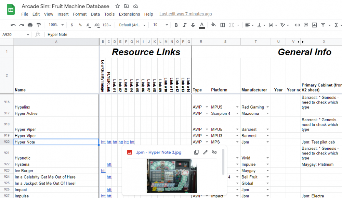Open the View menu
This screenshot has height=198, width=342.
coord(49,14)
